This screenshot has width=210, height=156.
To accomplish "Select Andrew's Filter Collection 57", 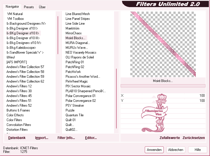I will point(25,67).
